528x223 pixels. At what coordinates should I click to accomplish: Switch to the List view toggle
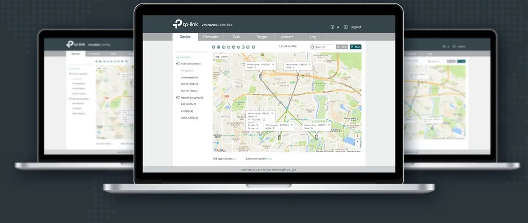(x=342, y=47)
